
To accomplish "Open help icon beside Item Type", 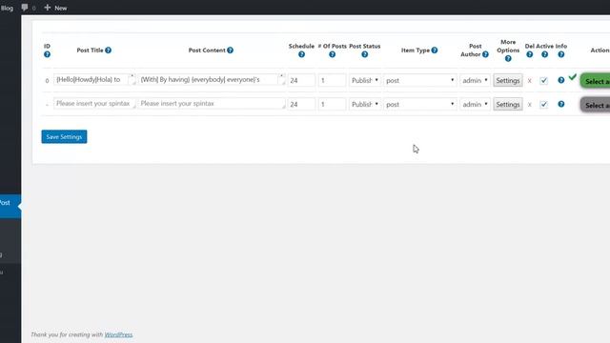I will pos(435,50).
